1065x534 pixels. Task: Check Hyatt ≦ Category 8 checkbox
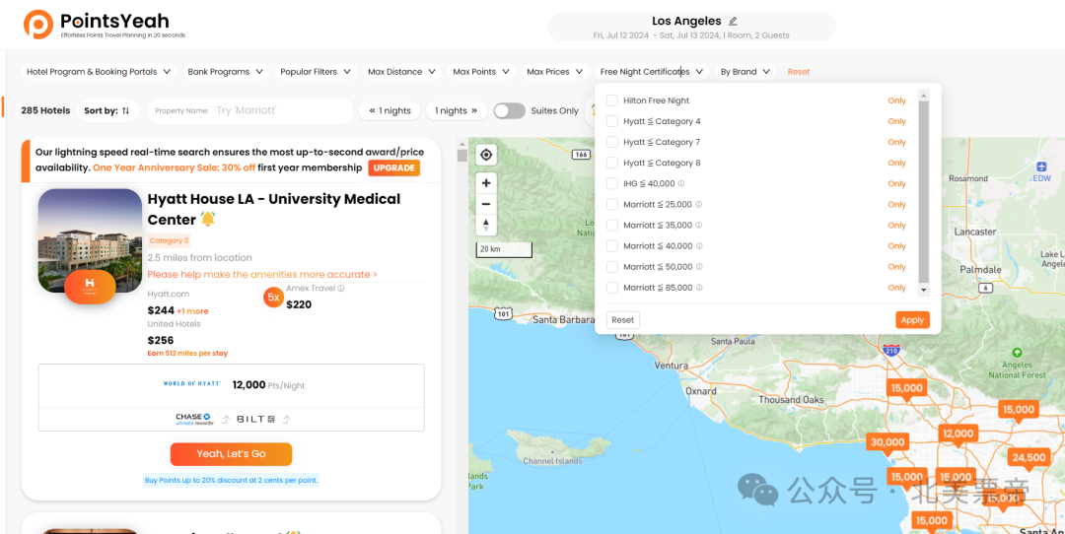point(612,163)
